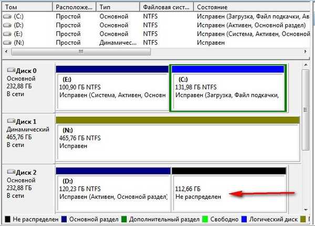Sort by the Тип column header
Viewport: 315px width, 226px height.
coord(118,7)
